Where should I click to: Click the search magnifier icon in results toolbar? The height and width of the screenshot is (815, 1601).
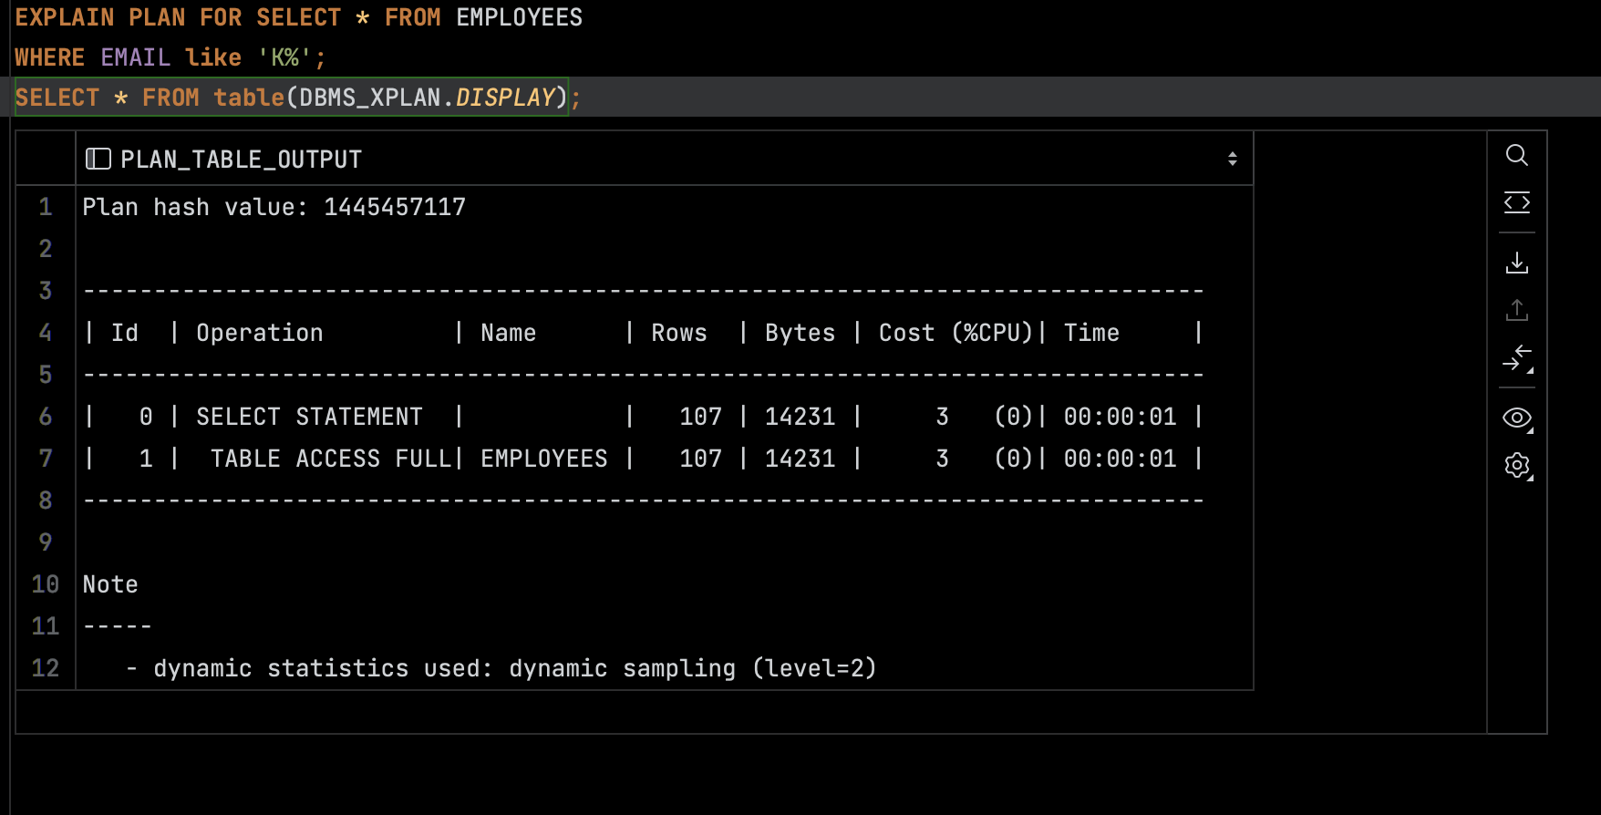(1516, 156)
